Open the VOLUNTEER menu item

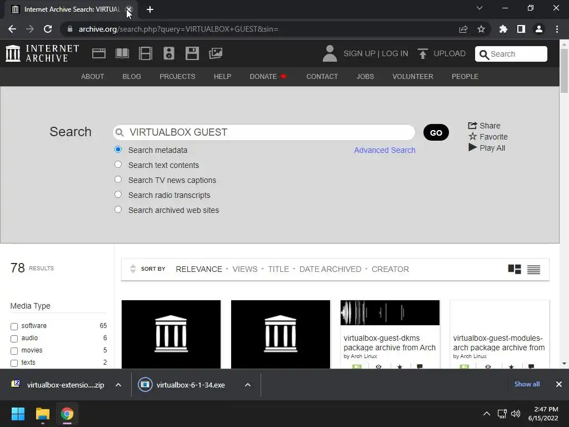(x=413, y=77)
